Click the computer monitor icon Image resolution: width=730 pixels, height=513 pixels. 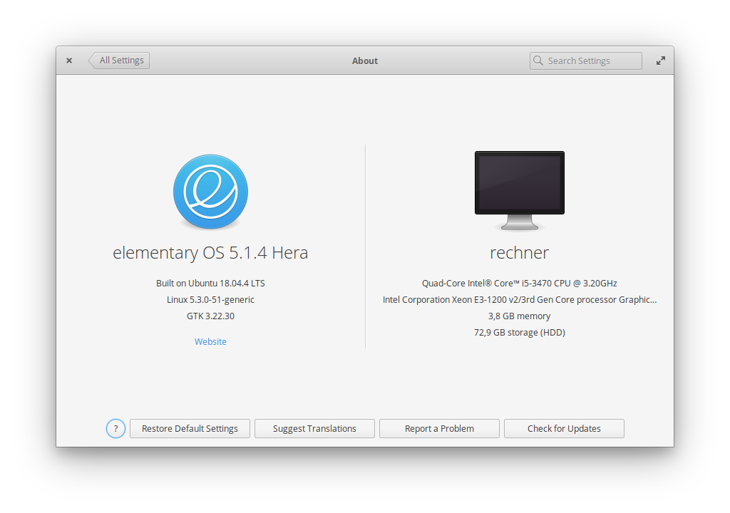click(x=520, y=190)
